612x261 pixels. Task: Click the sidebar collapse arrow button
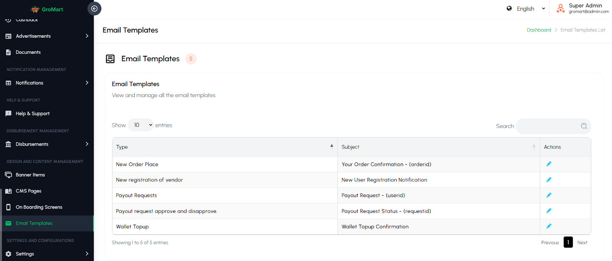point(94,8)
